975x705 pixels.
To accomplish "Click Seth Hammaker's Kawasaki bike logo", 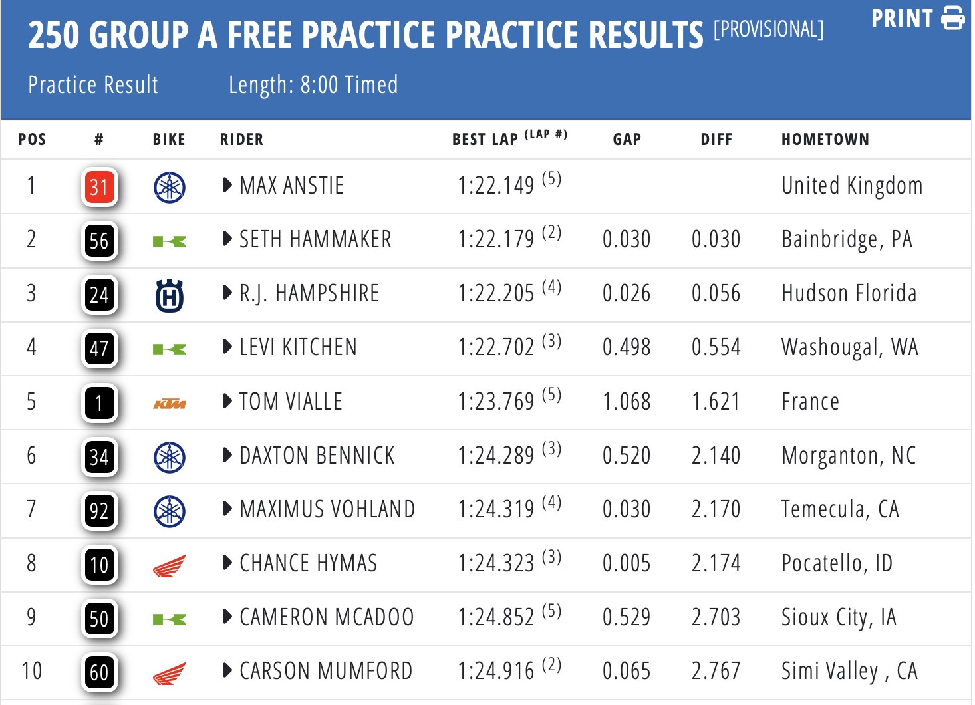I will [x=170, y=241].
